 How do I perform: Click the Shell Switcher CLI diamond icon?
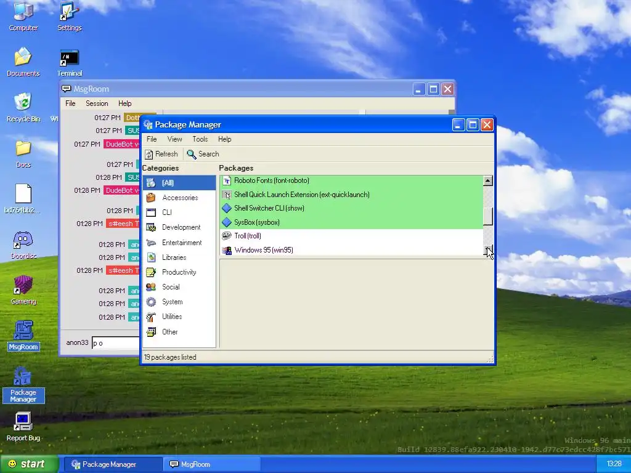[x=227, y=208]
